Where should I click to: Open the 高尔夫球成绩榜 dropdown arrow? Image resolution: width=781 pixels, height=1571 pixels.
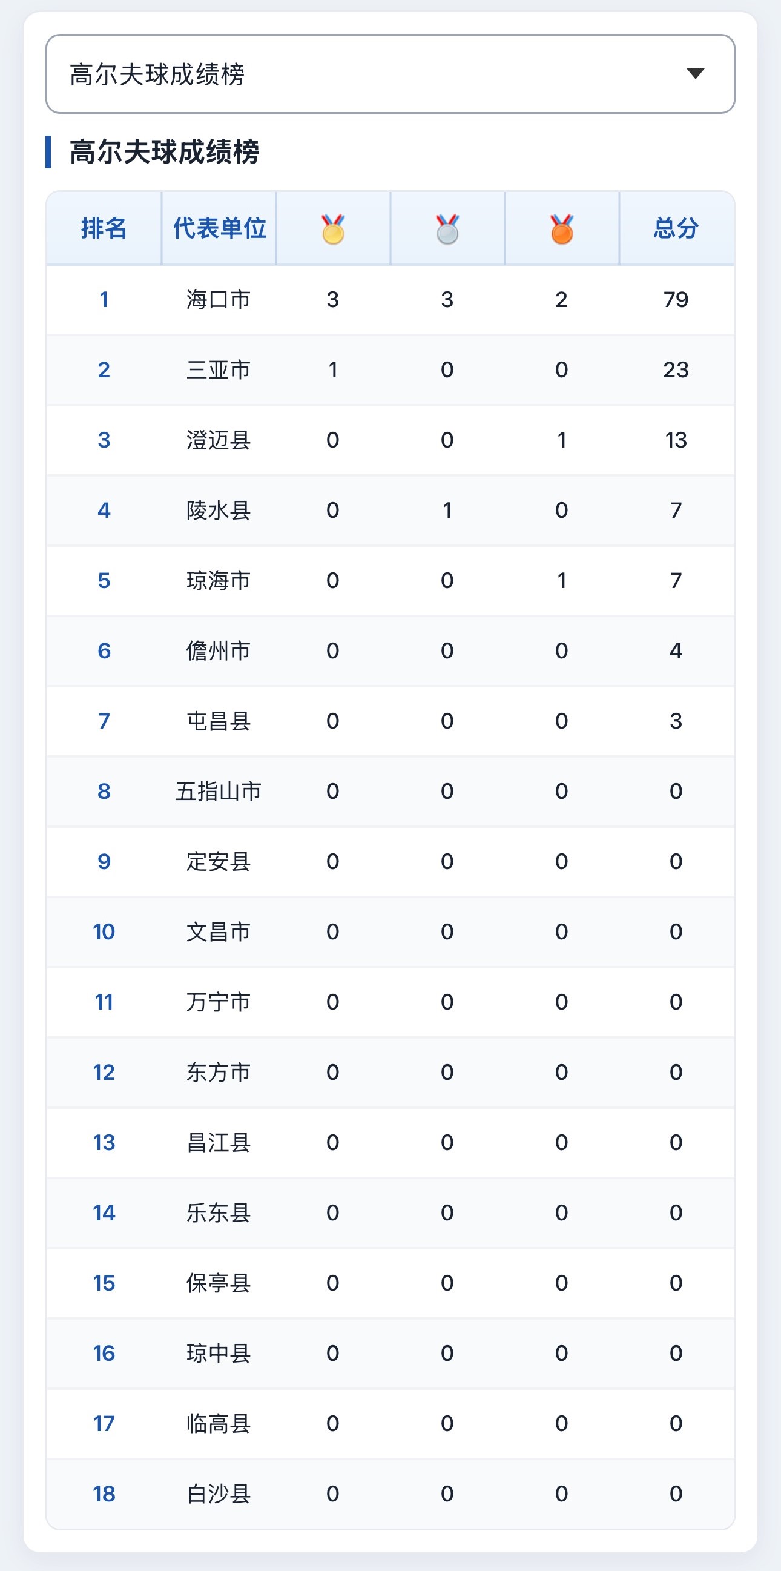[695, 74]
